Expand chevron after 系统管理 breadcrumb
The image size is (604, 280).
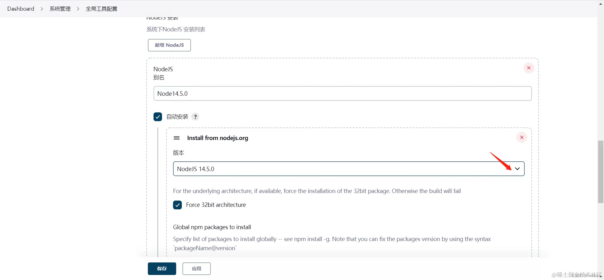78,9
